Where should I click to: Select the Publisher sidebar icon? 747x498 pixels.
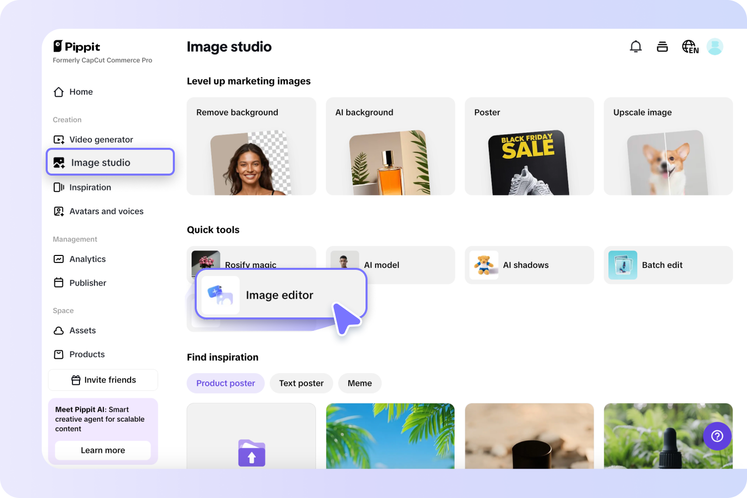pyautogui.click(x=59, y=283)
